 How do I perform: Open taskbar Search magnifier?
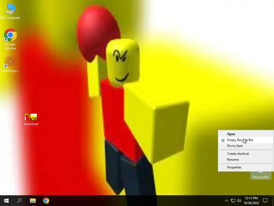pos(19,201)
